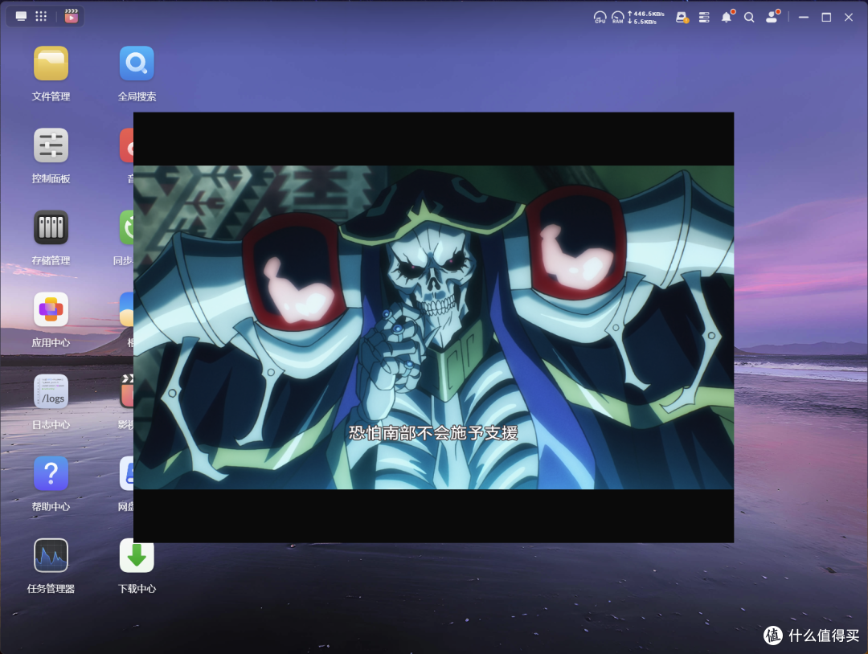Open 文件管理 file manager

51,74
